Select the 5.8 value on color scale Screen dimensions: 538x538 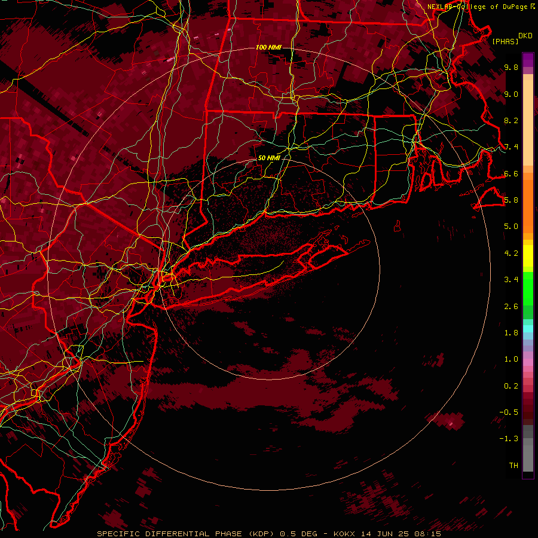[511, 200]
